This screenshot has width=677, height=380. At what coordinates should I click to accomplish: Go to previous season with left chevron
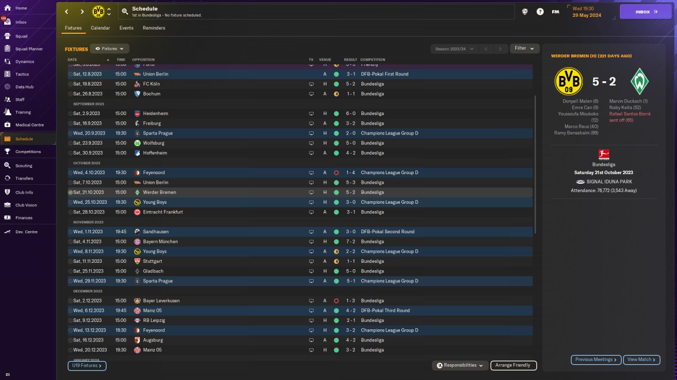486,49
